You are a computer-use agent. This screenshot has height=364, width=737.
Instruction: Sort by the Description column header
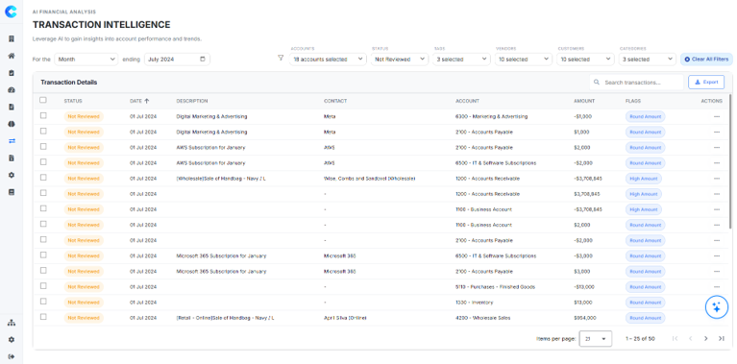(x=192, y=101)
